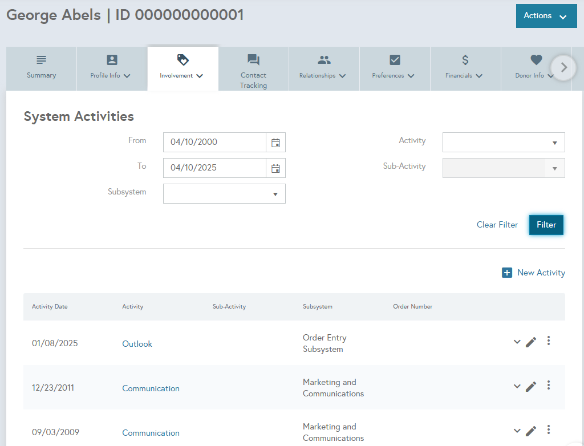Edit the 12/23/2011 Communication activity
This screenshot has width=584, height=446.
531,386
